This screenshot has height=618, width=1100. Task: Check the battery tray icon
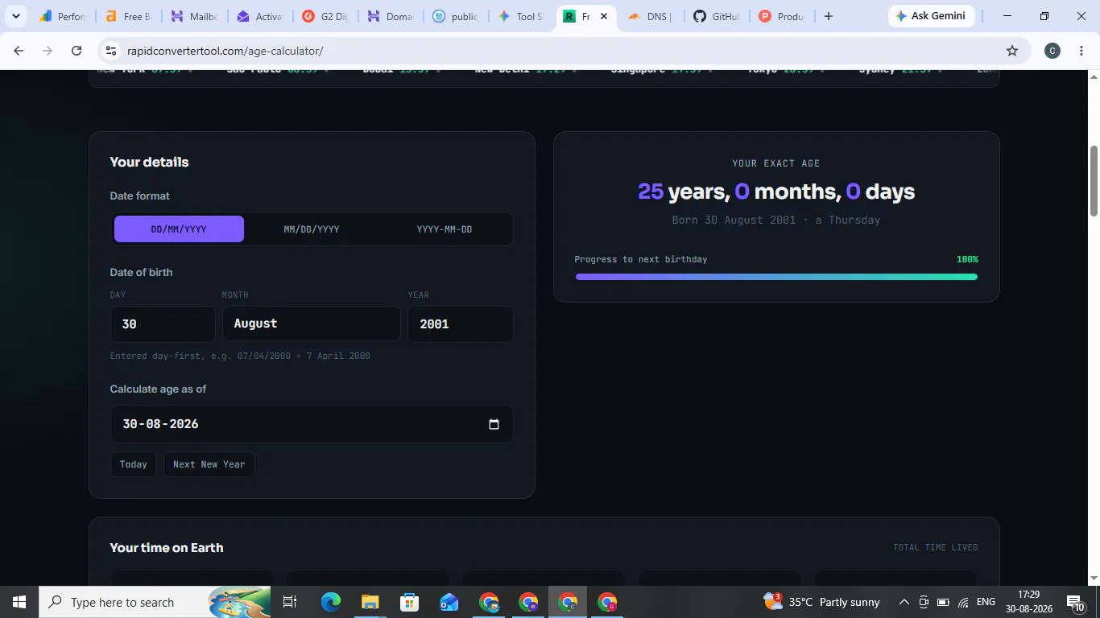(943, 602)
